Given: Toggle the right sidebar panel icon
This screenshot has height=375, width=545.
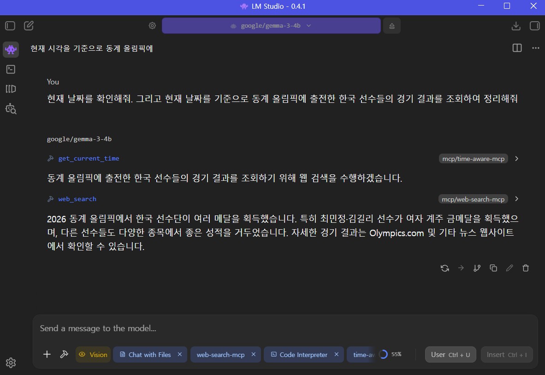Looking at the screenshot, I should 534,26.
